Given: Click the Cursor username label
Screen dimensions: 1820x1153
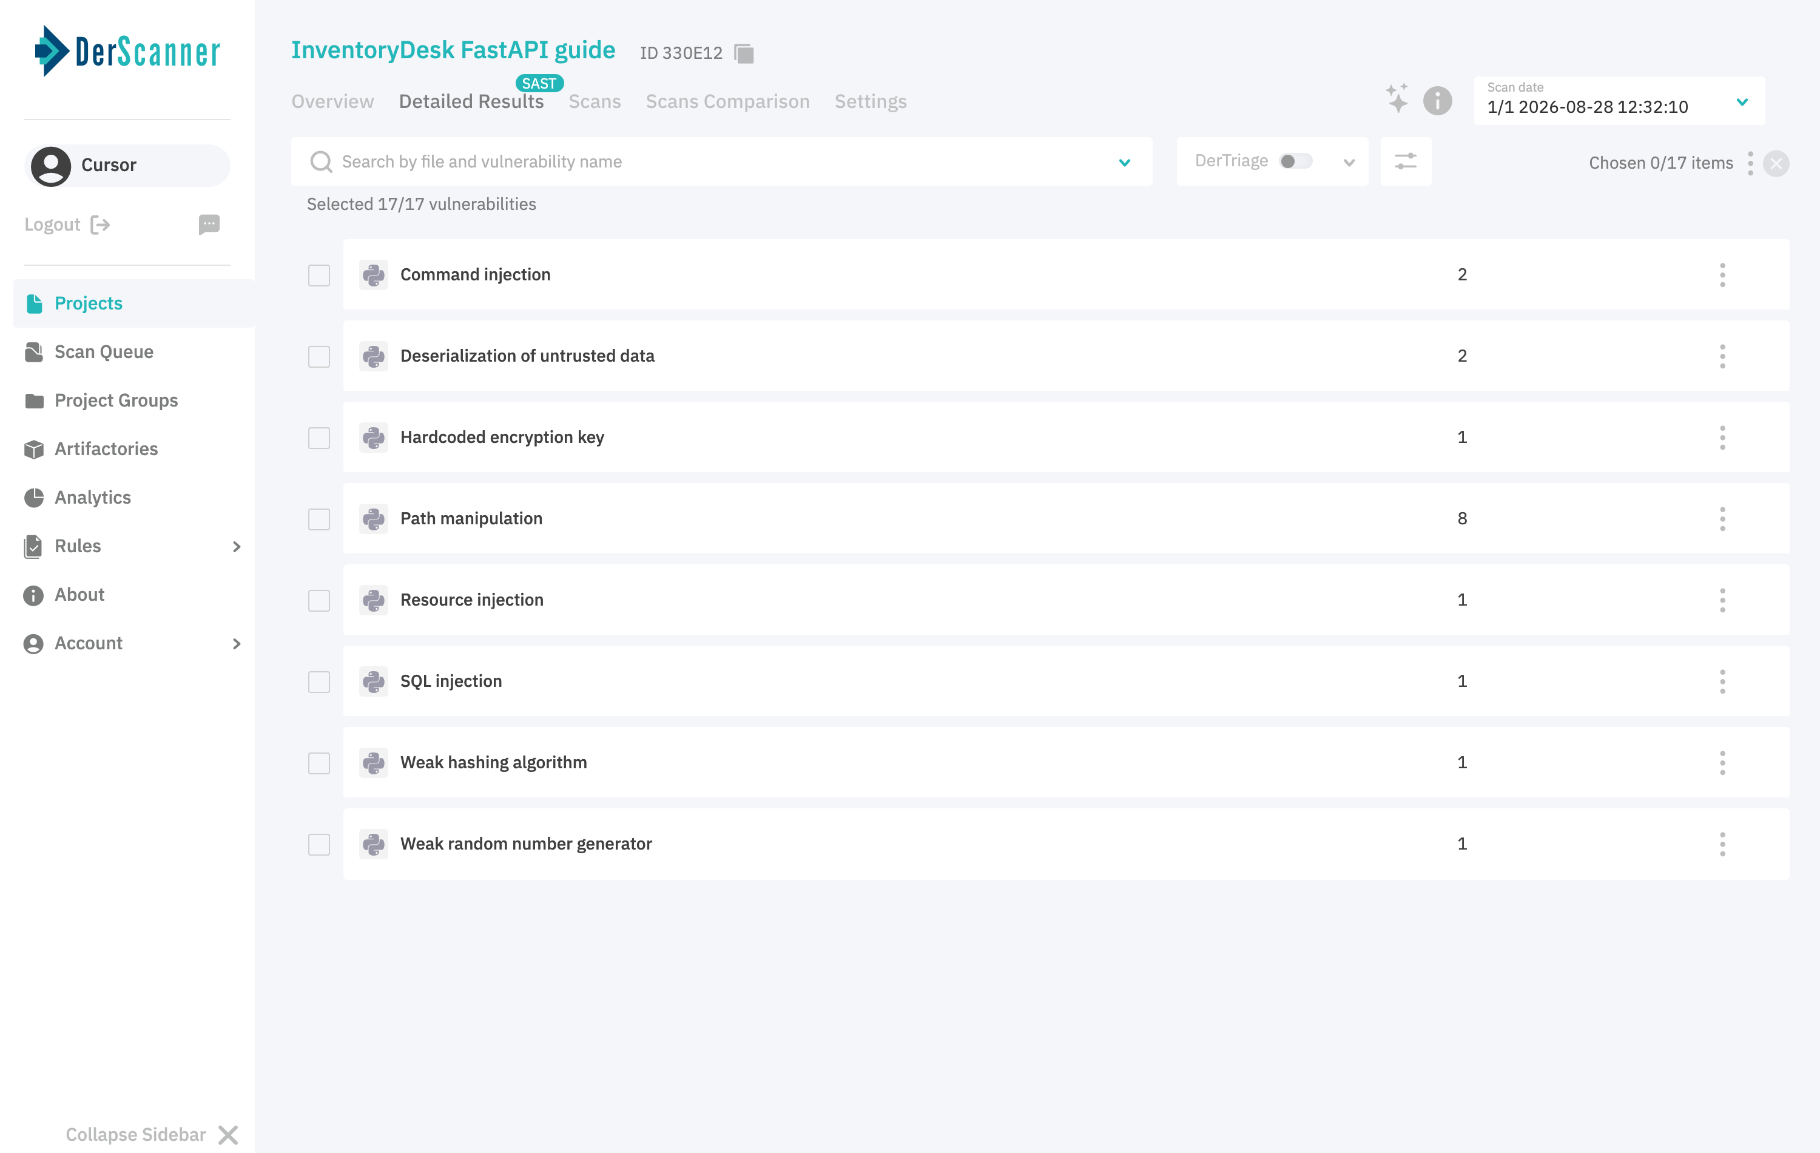Looking at the screenshot, I should (x=109, y=165).
